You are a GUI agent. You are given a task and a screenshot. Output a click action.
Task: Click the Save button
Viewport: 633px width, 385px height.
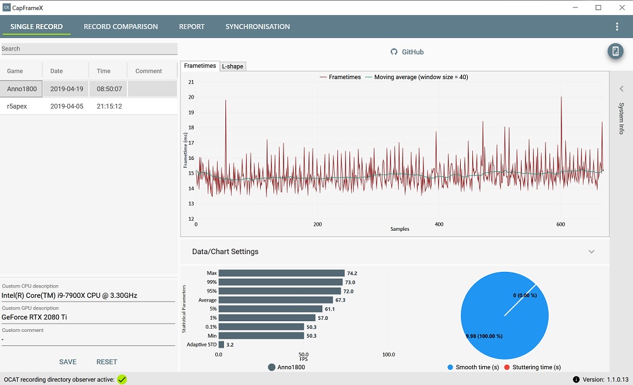pyautogui.click(x=68, y=362)
